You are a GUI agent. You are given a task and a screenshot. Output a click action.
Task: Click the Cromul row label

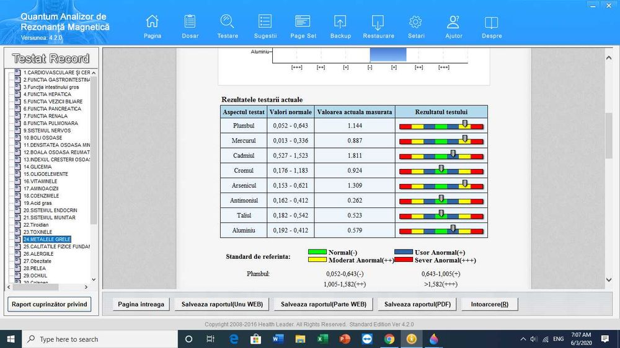click(244, 171)
